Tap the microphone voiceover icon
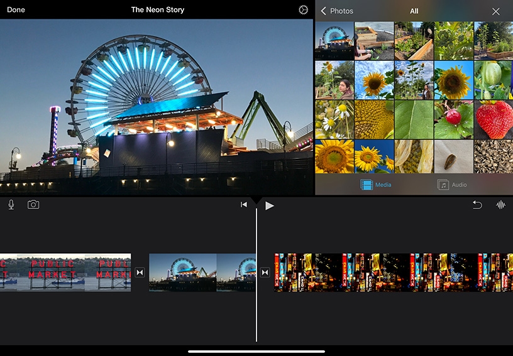This screenshot has width=513, height=356. click(11, 205)
